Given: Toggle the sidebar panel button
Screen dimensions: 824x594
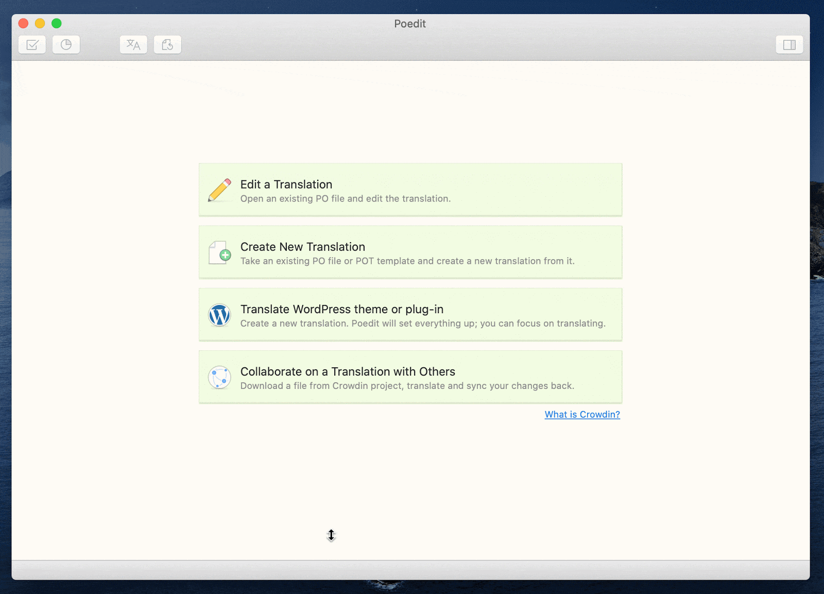Looking at the screenshot, I should pos(789,45).
